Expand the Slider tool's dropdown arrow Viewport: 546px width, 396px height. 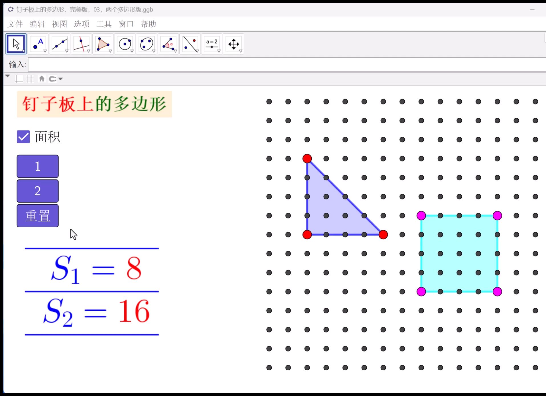coord(219,51)
